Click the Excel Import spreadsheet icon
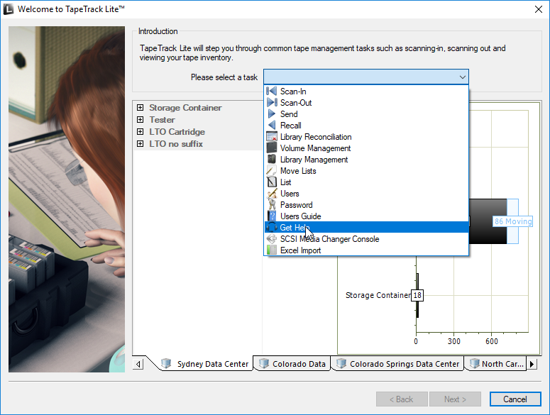Image resolution: width=550 pixels, height=415 pixels. pyautogui.click(x=272, y=250)
